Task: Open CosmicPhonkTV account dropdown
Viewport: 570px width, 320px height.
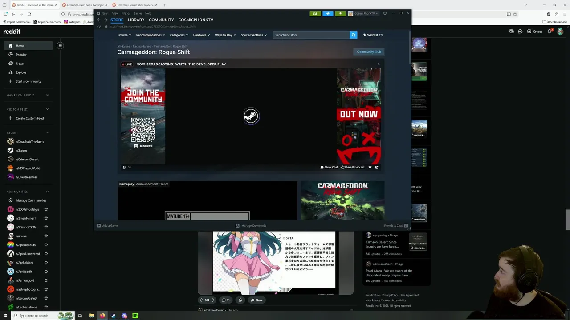Action: pyautogui.click(x=363, y=13)
